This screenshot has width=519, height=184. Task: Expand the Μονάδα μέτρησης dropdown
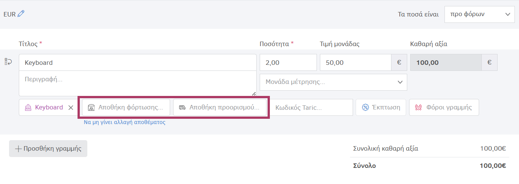pos(333,82)
